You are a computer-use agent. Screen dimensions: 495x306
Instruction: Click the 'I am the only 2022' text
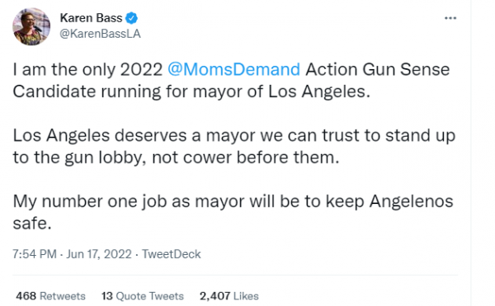click(x=87, y=69)
